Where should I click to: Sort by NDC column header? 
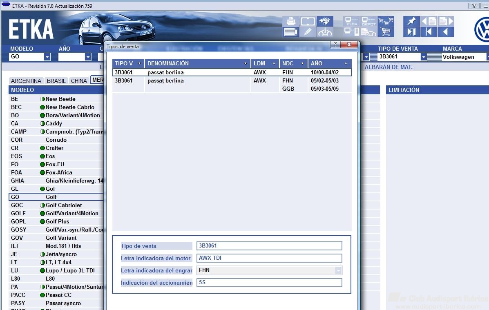point(293,63)
